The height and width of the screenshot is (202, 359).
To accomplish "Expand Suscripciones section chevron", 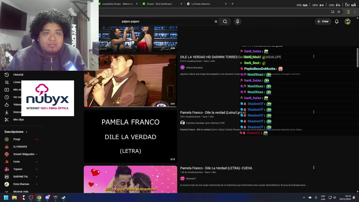I will (x=26, y=132).
